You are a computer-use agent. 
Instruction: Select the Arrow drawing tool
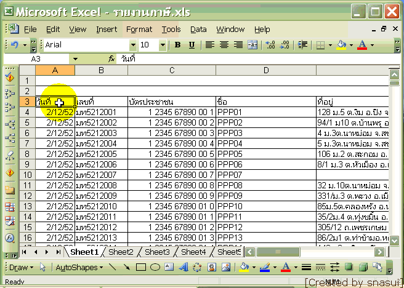pos(126,267)
